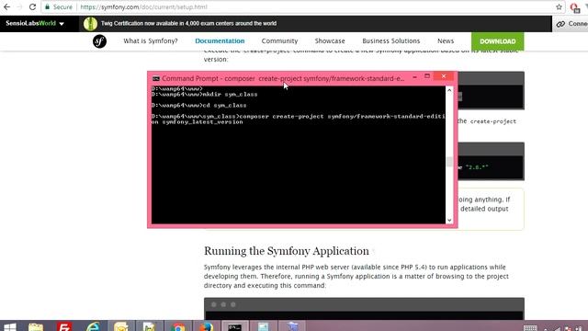The width and height of the screenshot is (588, 331).
Task: Open the What is Symfony? menu
Action: point(151,40)
